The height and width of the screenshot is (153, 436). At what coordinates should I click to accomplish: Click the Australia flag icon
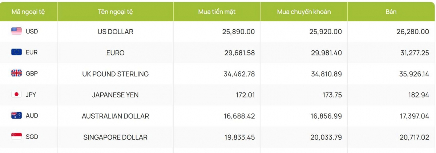click(17, 116)
